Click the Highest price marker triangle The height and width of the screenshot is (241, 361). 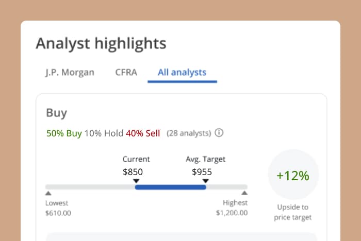tap(244, 194)
